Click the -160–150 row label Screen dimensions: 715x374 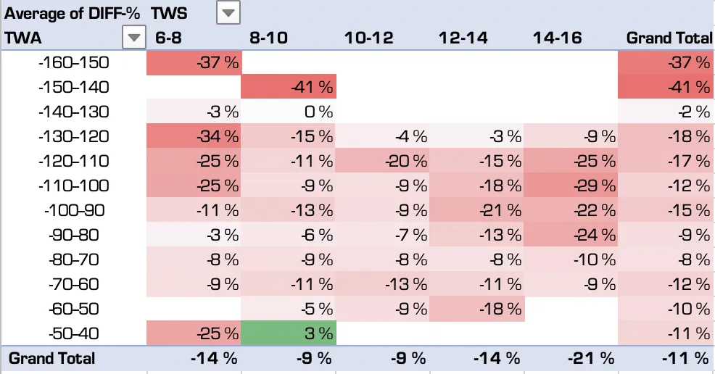tap(74, 63)
